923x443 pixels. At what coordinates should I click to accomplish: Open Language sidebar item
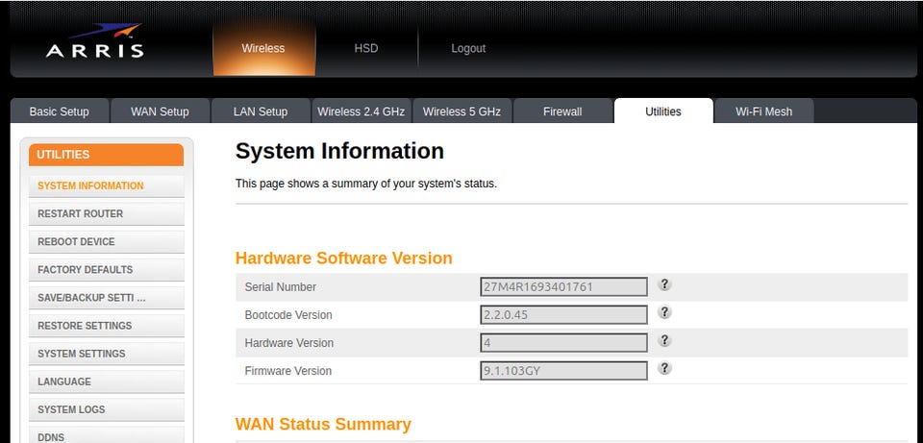tap(107, 381)
